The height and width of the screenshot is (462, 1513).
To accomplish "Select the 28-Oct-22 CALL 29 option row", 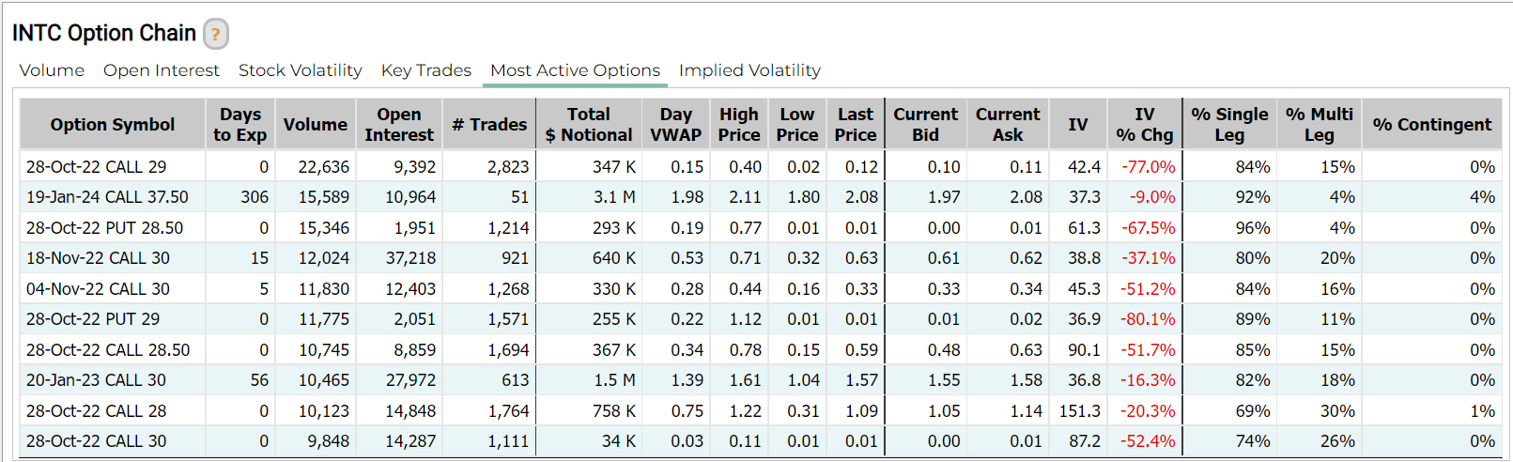I will click(96, 167).
